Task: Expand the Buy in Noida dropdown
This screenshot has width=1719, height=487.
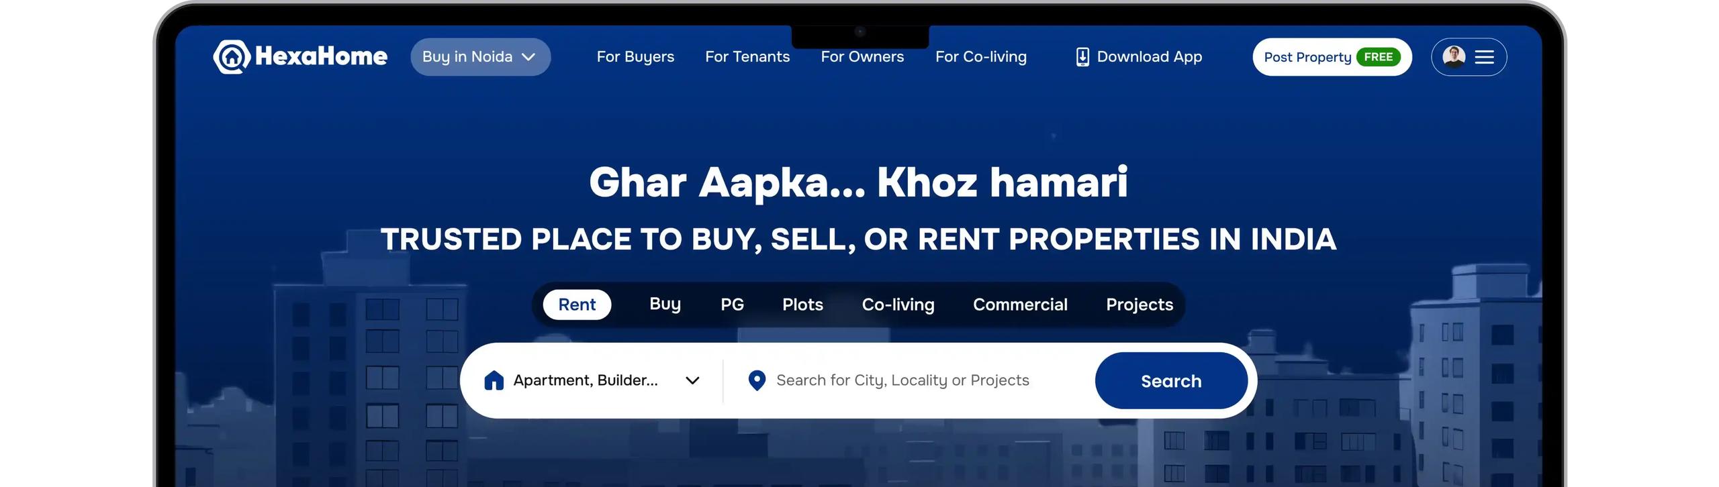Action: pyautogui.click(x=480, y=57)
